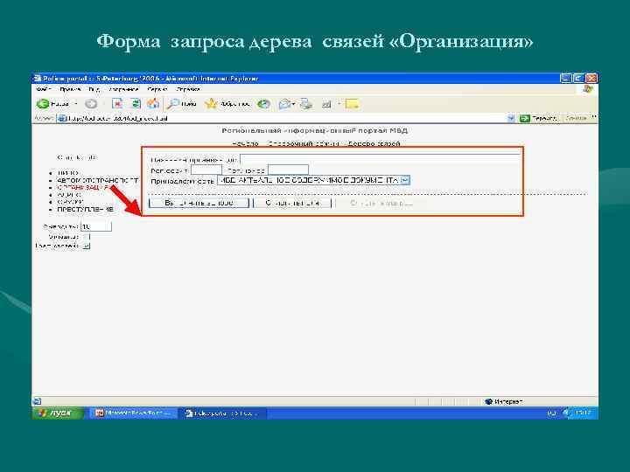Open the Правка menu
This screenshot has height=472, width=630.
pyautogui.click(x=70, y=89)
